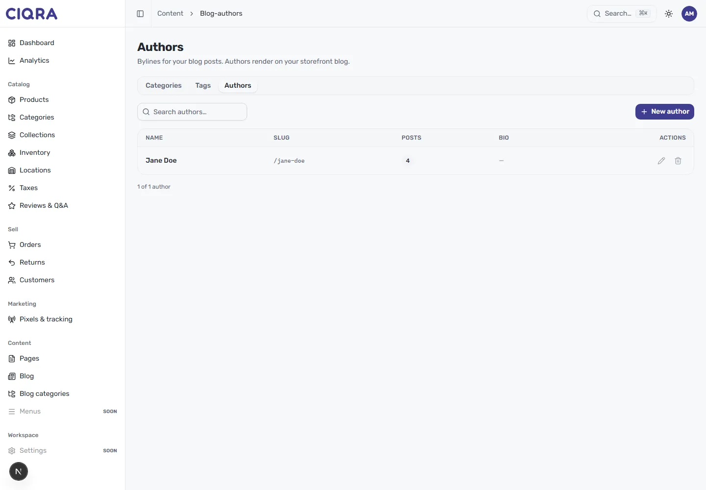Open Locations in the sidebar
This screenshot has width=706, height=490.
(x=63, y=171)
